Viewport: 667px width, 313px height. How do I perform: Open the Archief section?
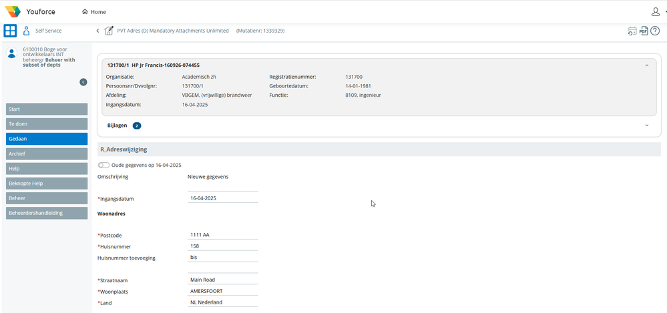click(47, 154)
